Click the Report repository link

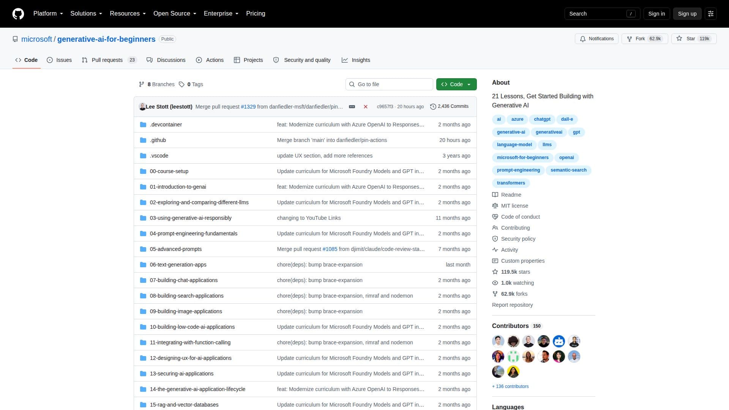pyautogui.click(x=512, y=305)
